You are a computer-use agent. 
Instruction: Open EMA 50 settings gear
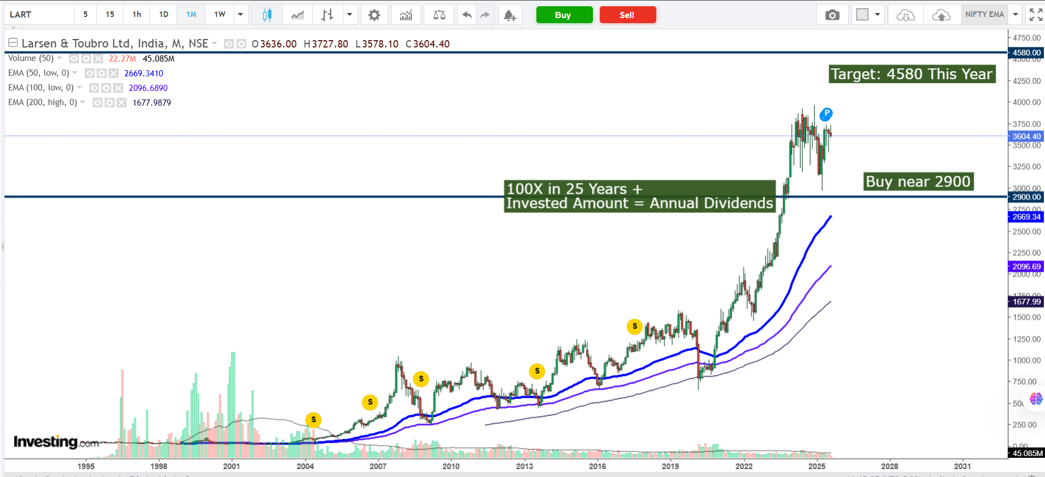[x=101, y=73]
